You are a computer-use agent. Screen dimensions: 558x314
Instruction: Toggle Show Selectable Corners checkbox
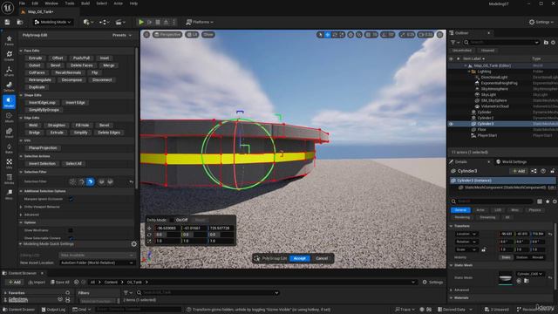[71, 238]
